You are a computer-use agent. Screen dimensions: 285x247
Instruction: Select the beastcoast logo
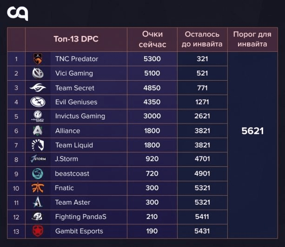coord(38,173)
